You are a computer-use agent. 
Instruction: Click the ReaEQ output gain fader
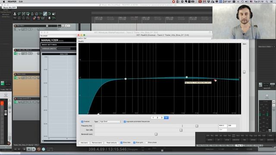[x=244, y=72]
